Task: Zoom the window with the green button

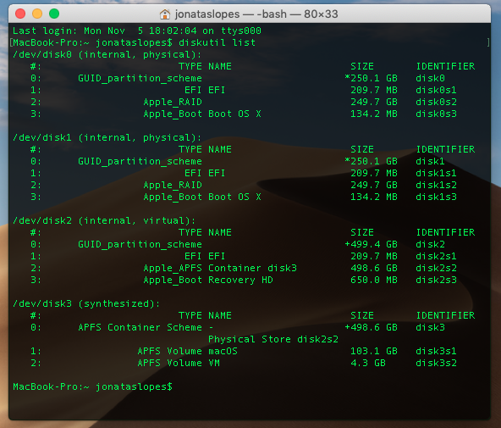Action: coord(54,14)
